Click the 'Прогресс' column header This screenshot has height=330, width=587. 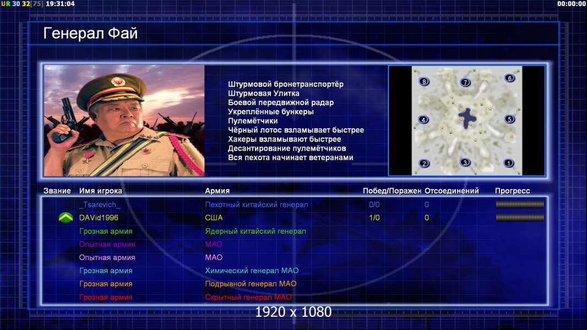coord(512,191)
